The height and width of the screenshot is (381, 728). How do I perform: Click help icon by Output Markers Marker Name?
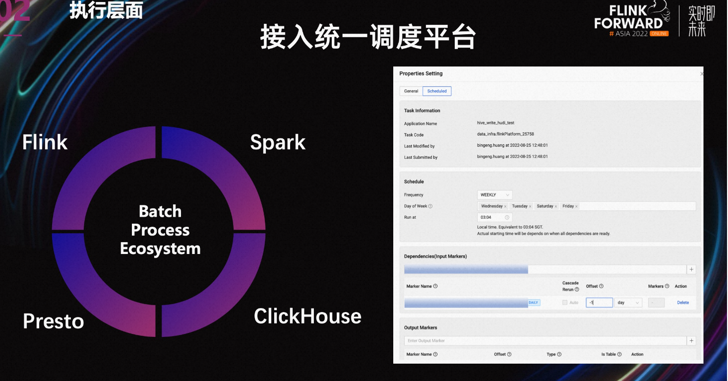435,354
